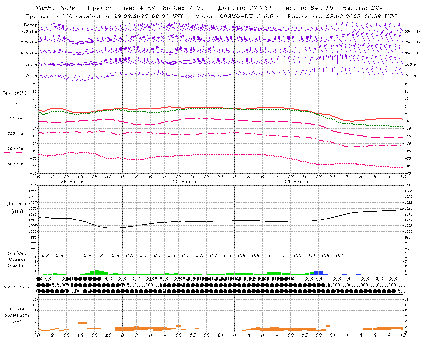Click the precipitation amount value 2
422x338 pixels.
pyautogui.click(x=101, y=256)
